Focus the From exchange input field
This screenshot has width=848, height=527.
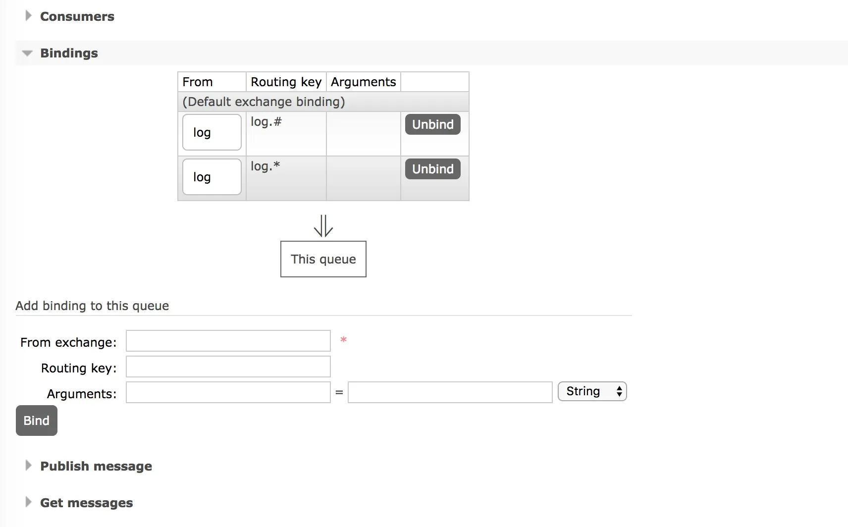pos(228,341)
